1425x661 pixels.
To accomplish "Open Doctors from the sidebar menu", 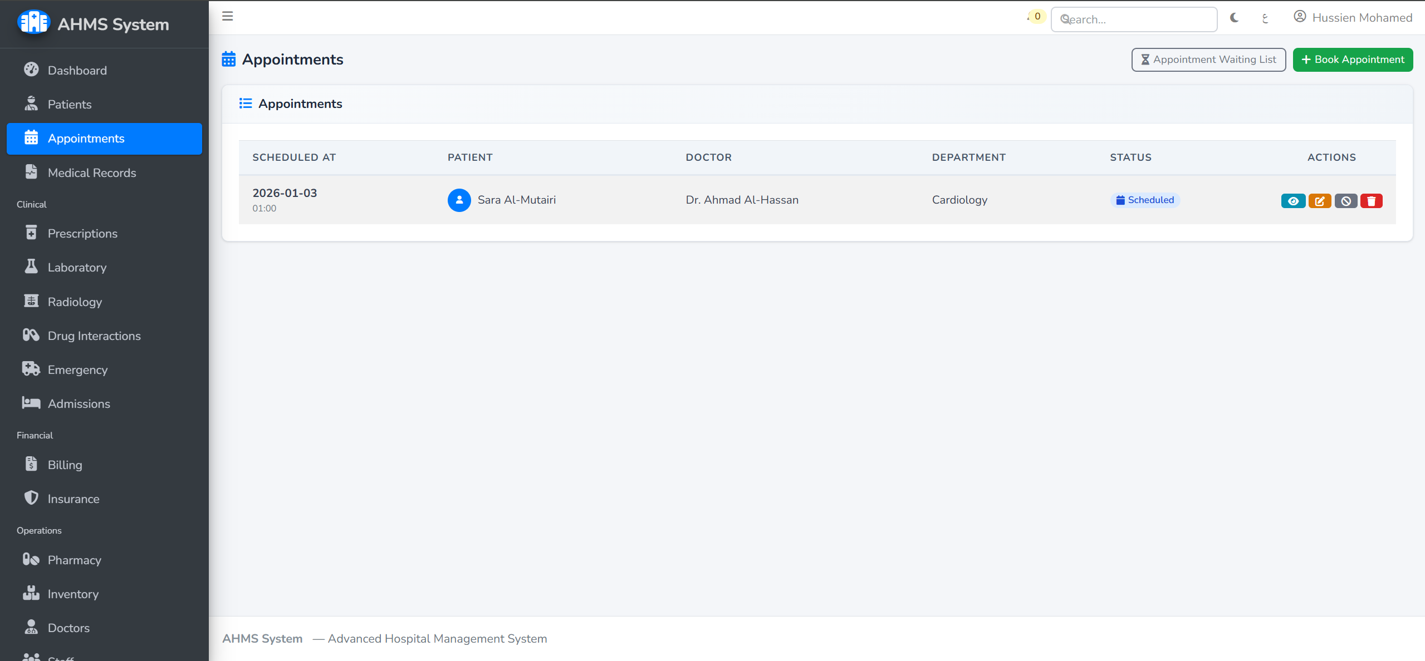I will point(68,627).
